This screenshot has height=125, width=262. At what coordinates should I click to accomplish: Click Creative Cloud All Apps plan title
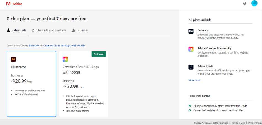81,70
